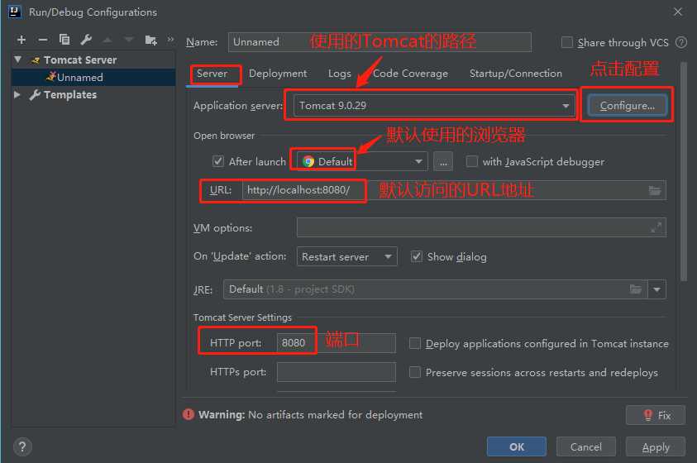
Task: Click the Apply button
Action: pyautogui.click(x=656, y=446)
